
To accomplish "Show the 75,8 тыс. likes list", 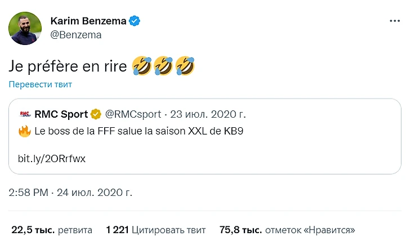I will coord(287,230).
